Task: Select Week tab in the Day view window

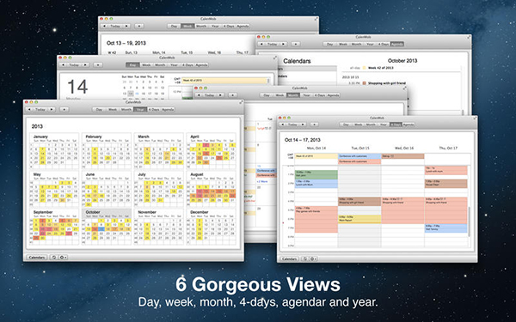Action: coord(146,65)
